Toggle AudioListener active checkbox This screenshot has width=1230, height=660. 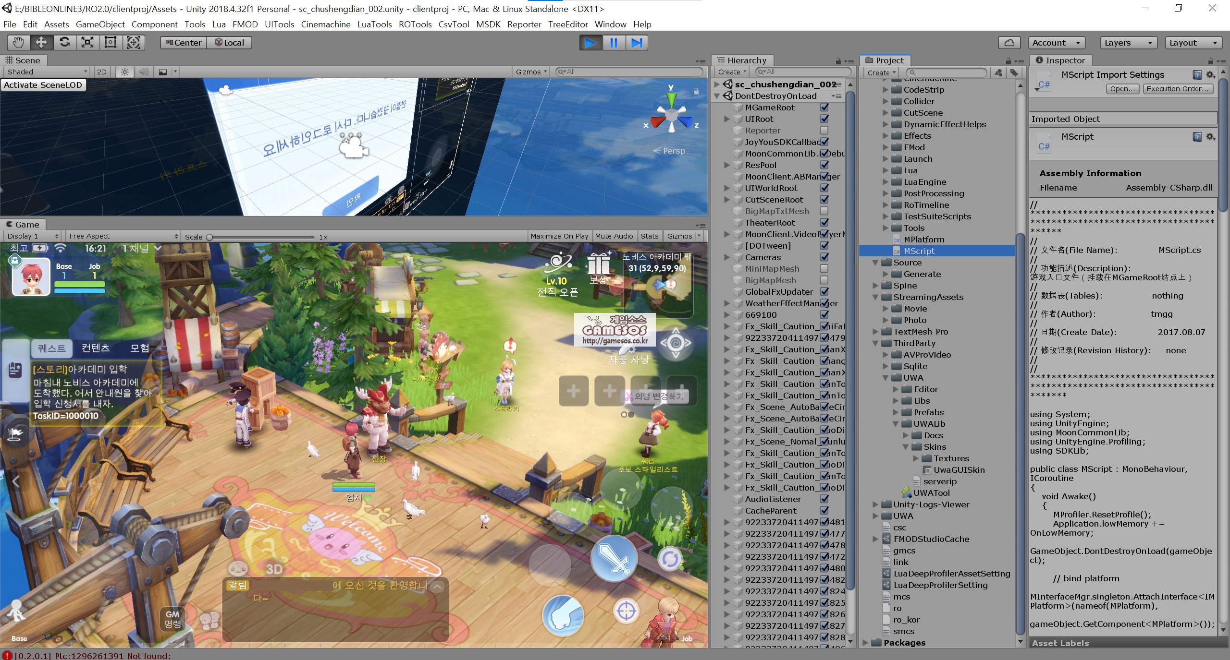pos(824,499)
